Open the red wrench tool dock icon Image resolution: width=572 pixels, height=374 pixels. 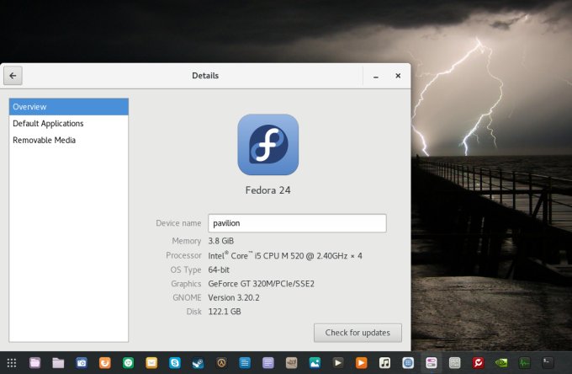tap(478, 363)
